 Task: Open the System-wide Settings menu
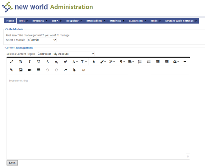(x=181, y=21)
